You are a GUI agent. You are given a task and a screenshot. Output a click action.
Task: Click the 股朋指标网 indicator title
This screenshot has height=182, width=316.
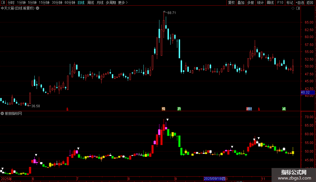tap(13, 114)
